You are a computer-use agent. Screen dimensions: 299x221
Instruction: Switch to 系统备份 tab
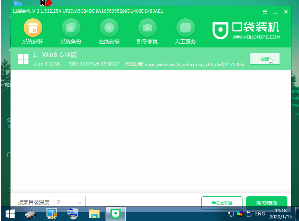pyautogui.click(x=71, y=32)
